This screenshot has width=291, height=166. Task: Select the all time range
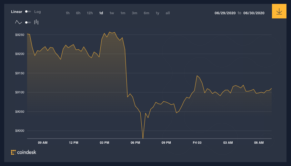(x=167, y=13)
